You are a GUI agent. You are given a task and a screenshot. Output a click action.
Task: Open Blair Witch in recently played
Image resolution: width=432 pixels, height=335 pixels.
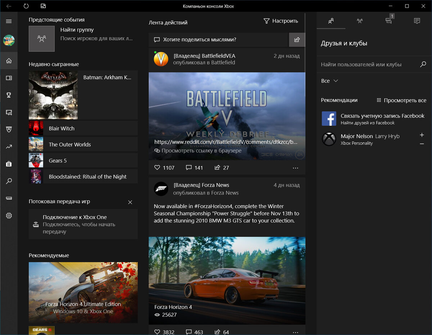point(83,128)
